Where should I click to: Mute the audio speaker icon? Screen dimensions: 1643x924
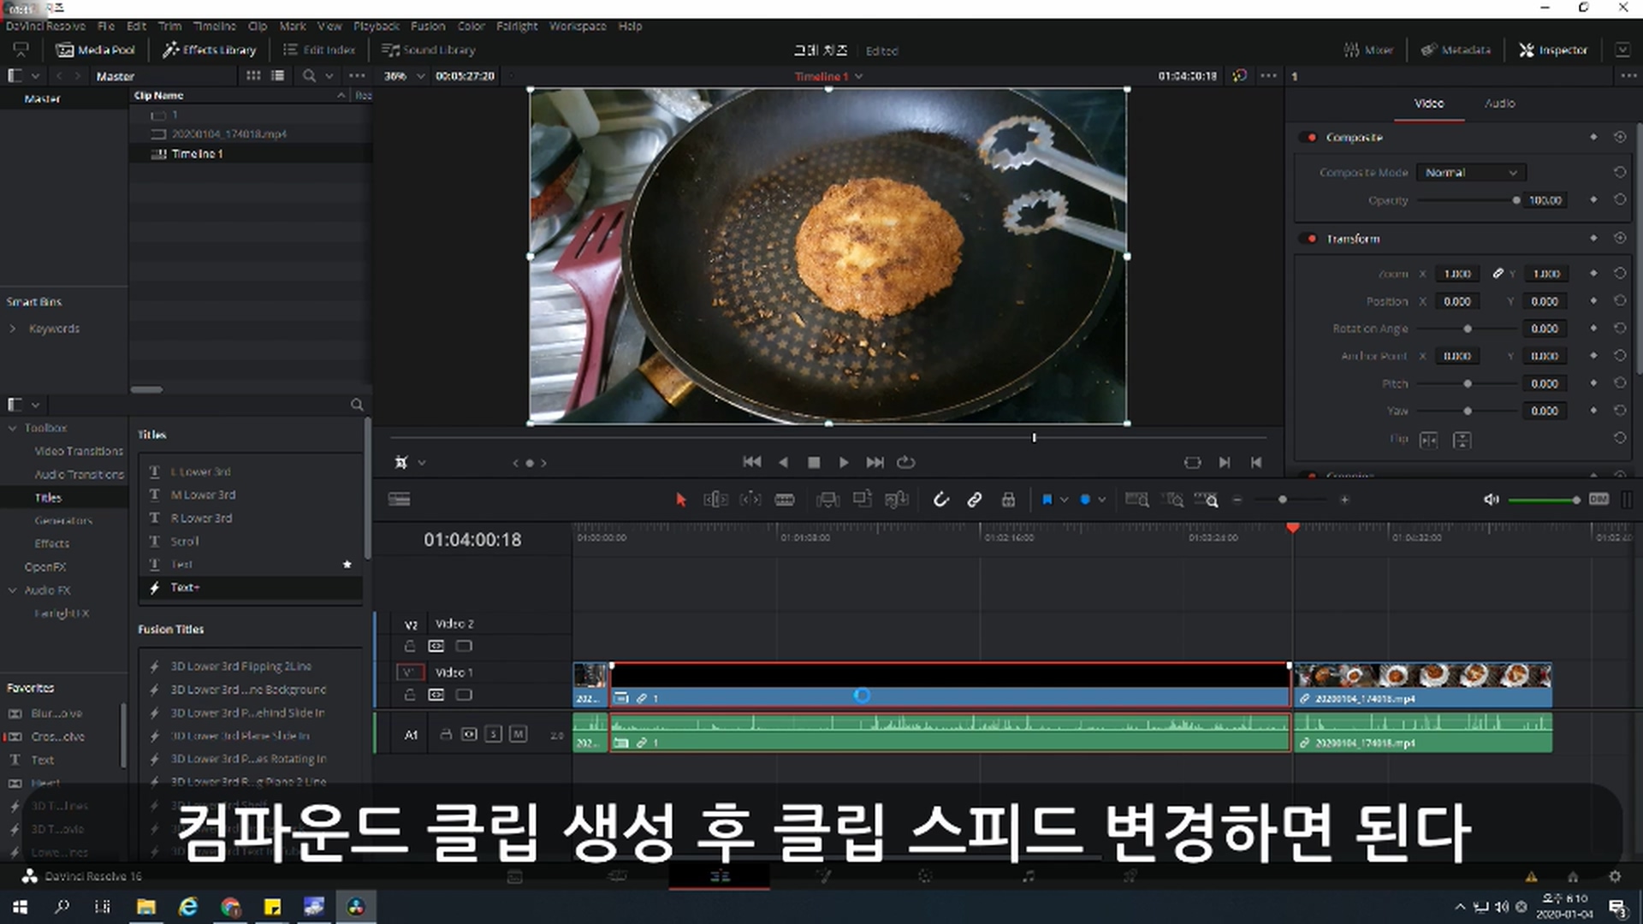tap(1491, 500)
